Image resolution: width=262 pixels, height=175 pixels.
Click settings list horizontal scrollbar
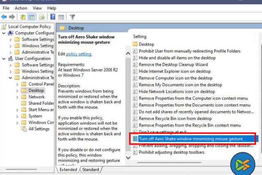(x=169, y=162)
